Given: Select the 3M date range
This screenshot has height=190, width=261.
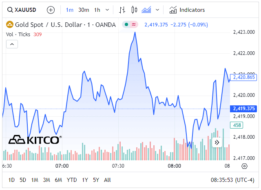Looking at the screenshot, I should tap(46, 180).
